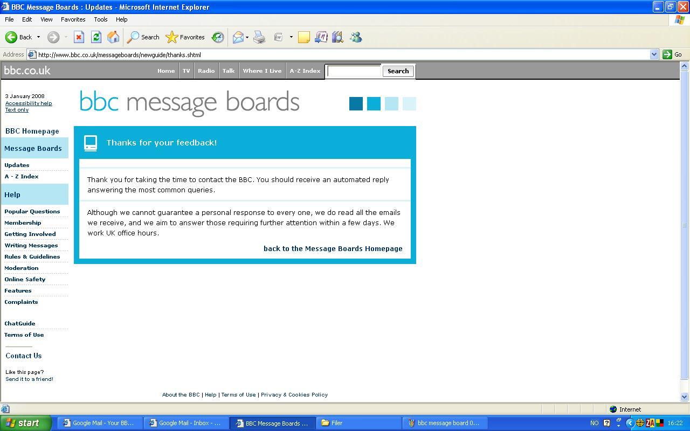Open the Membership help link
This screenshot has height=431, width=690.
(23, 223)
